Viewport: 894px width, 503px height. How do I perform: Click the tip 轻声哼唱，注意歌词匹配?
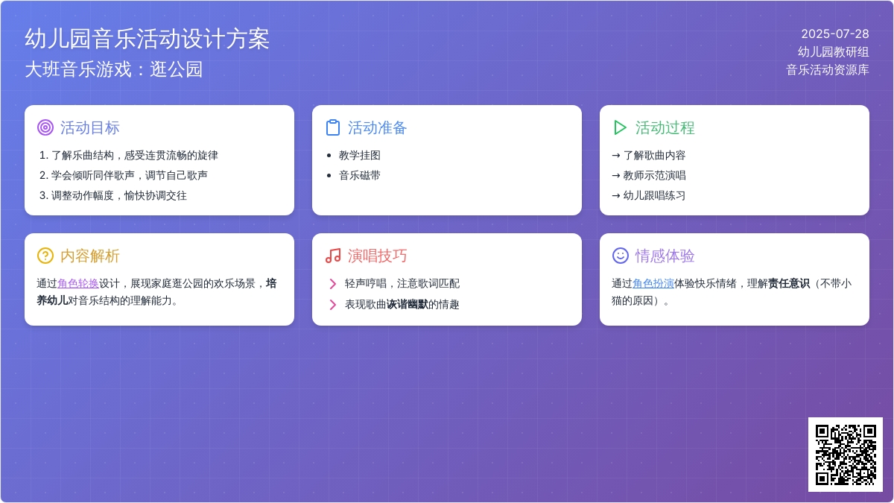pos(402,283)
